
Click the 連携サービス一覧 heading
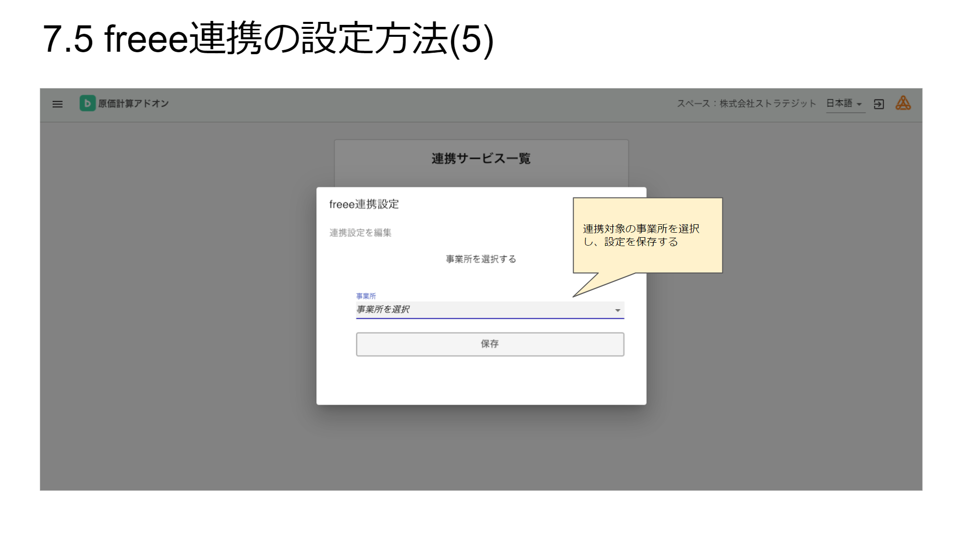[x=481, y=159]
